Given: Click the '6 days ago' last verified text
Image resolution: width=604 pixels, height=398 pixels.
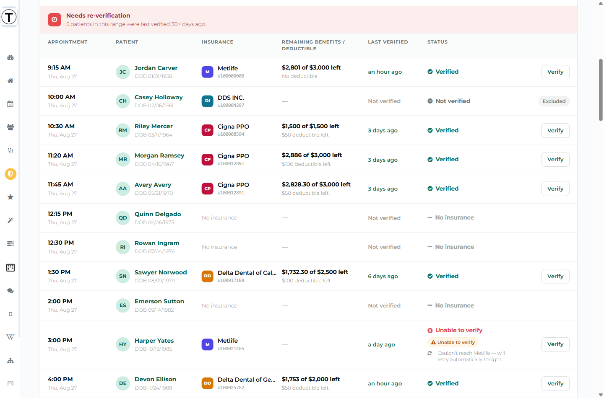Looking at the screenshot, I should pos(383,277).
